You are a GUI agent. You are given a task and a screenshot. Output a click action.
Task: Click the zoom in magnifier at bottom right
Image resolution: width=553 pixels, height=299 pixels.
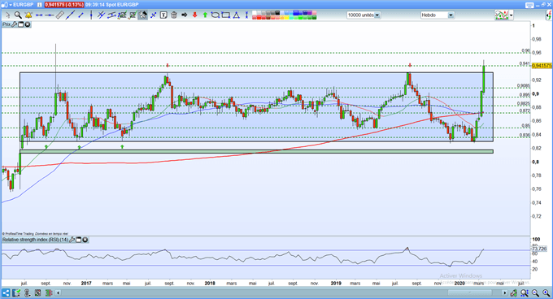click(546, 292)
